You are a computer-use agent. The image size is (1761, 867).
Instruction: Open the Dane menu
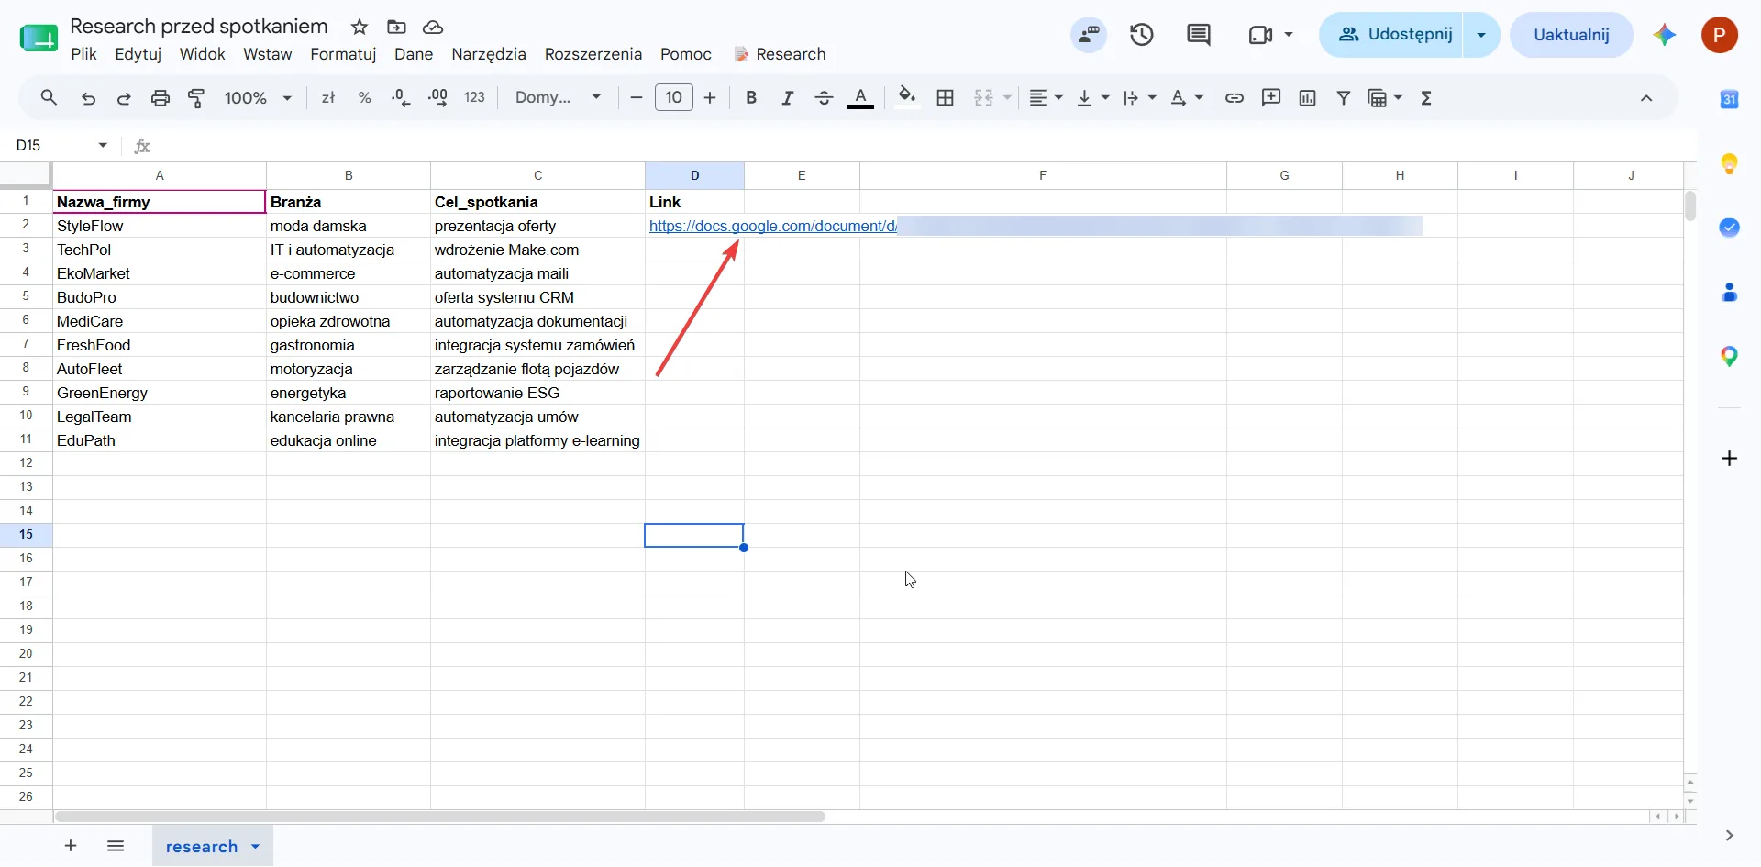tap(414, 54)
